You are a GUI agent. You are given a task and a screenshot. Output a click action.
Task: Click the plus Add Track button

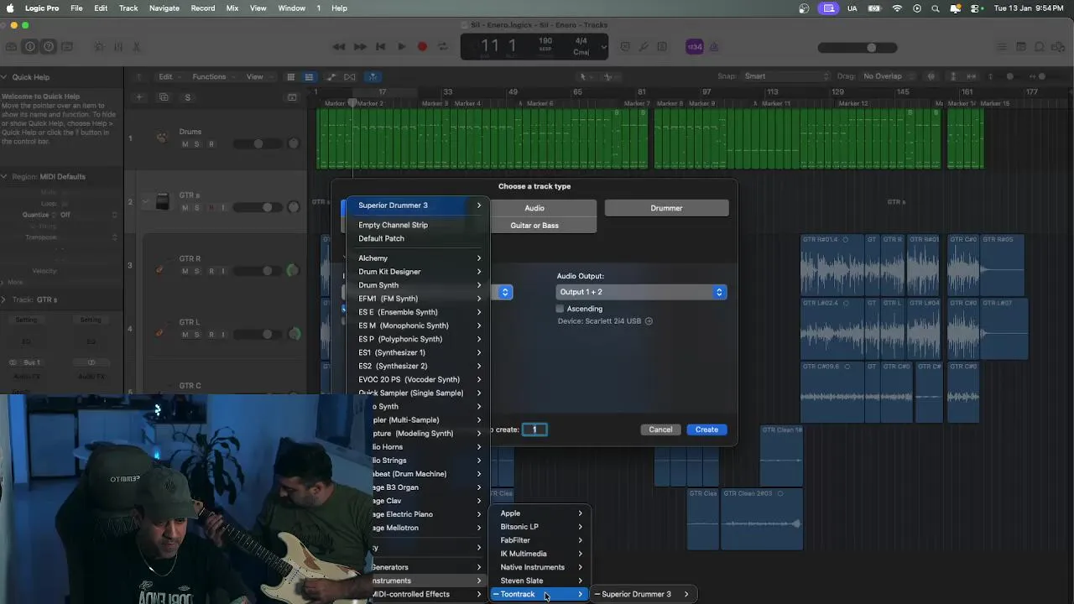pos(139,97)
